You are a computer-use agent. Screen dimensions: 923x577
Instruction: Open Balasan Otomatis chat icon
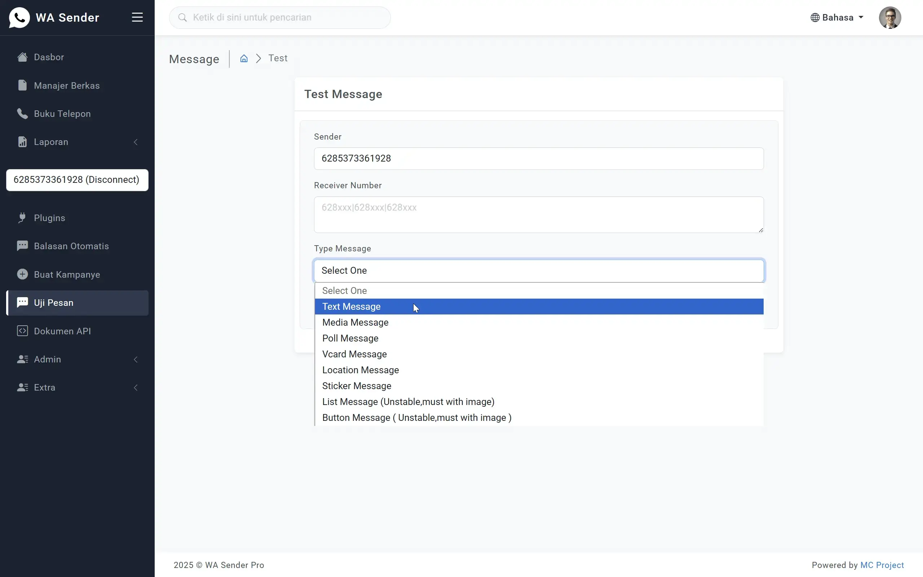[22, 245]
